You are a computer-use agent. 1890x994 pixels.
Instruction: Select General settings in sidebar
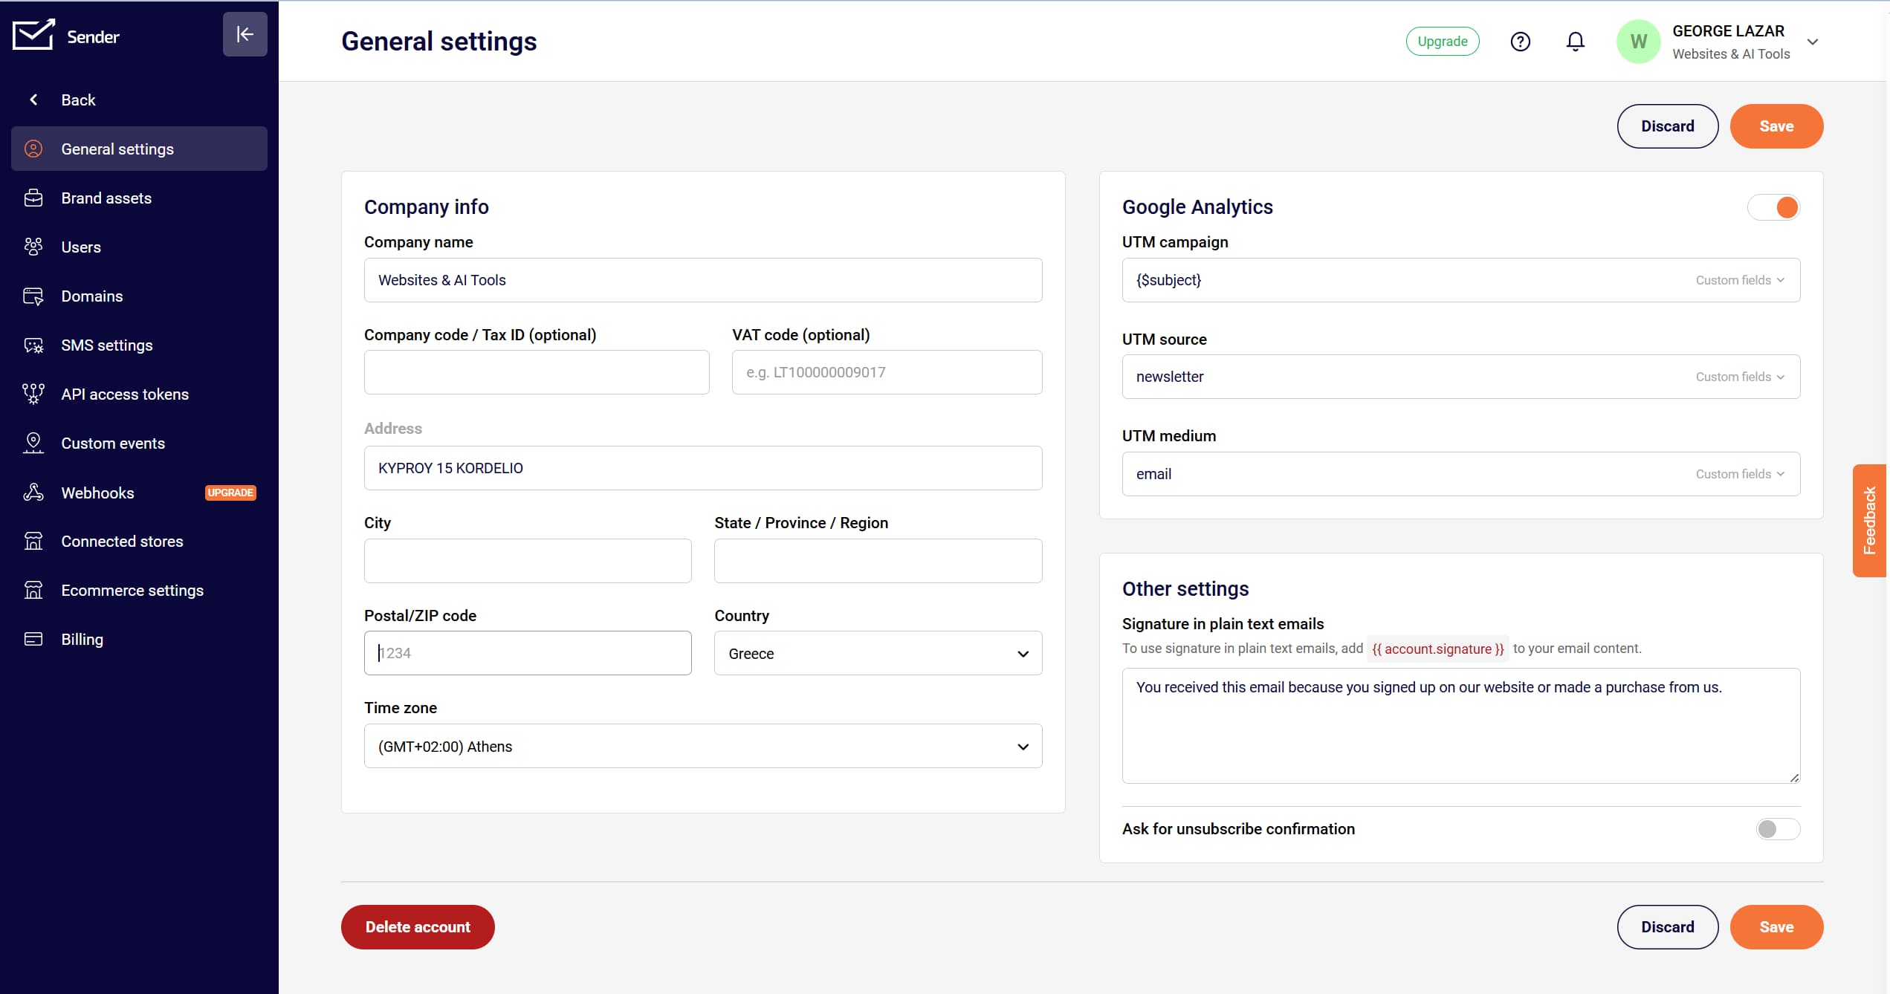[139, 149]
